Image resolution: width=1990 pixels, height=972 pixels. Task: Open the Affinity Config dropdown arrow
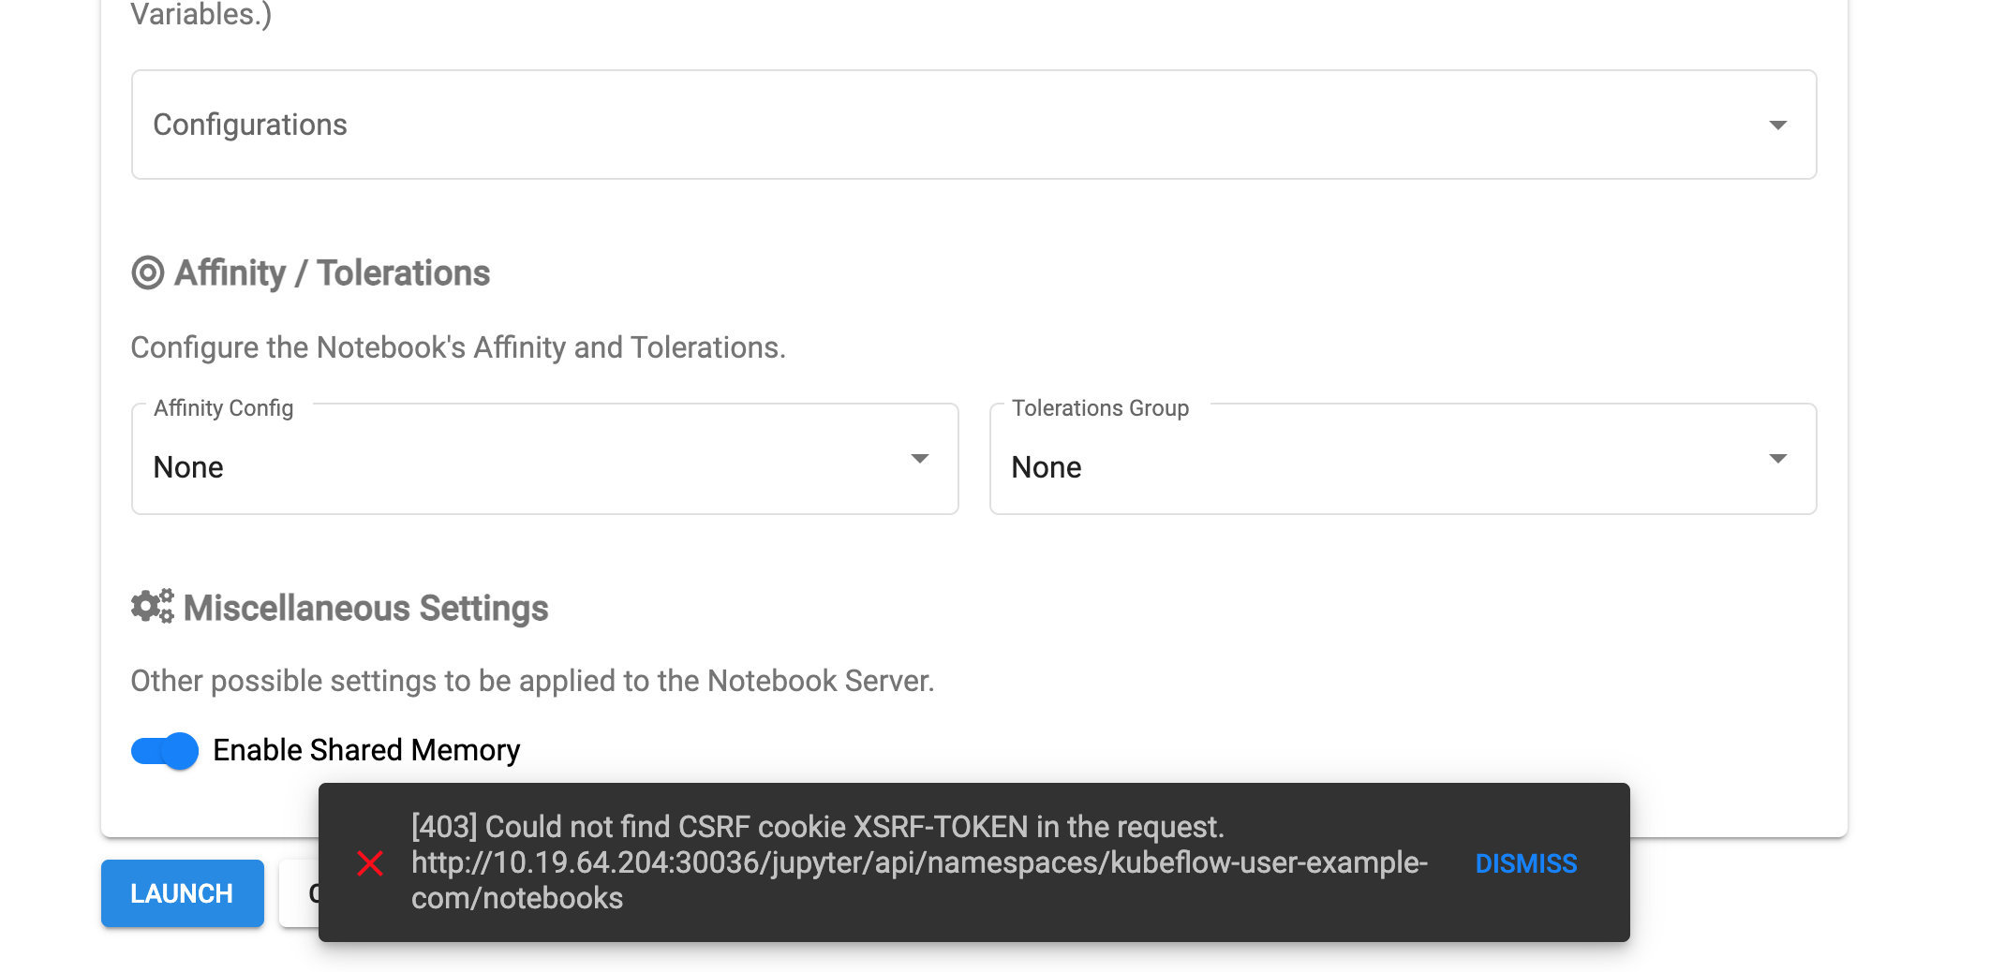click(919, 459)
